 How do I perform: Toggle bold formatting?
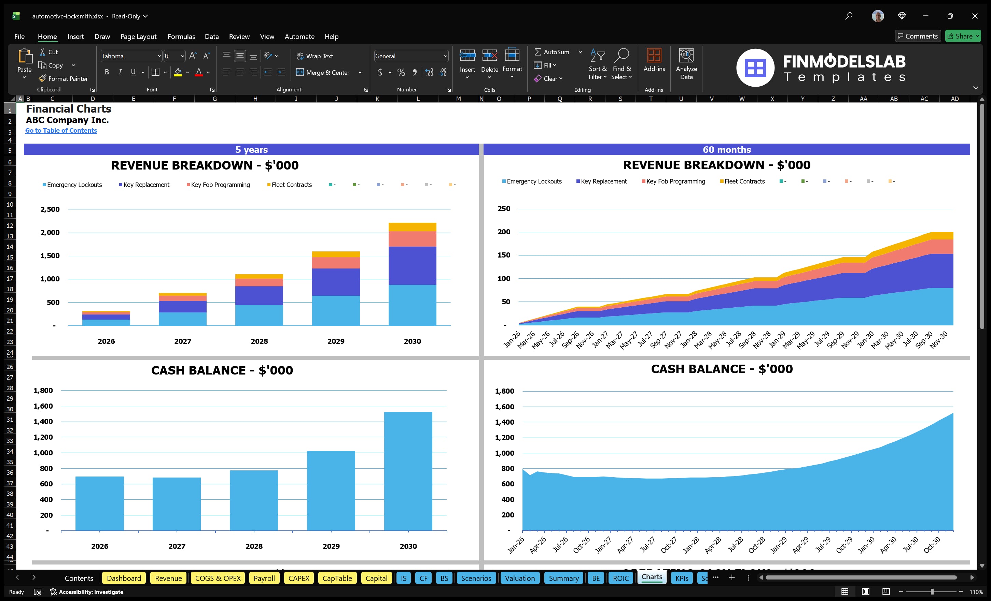107,72
